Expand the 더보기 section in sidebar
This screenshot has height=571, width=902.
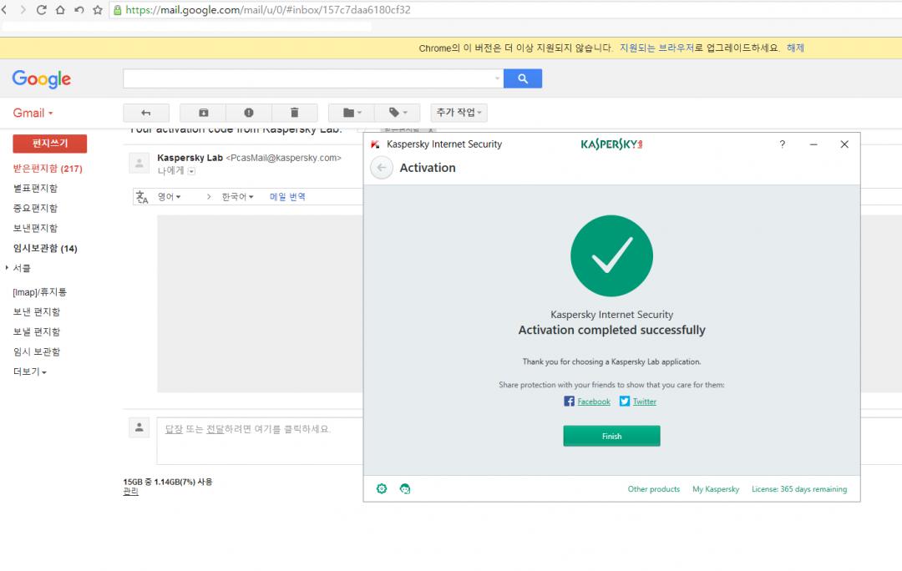coord(30,371)
